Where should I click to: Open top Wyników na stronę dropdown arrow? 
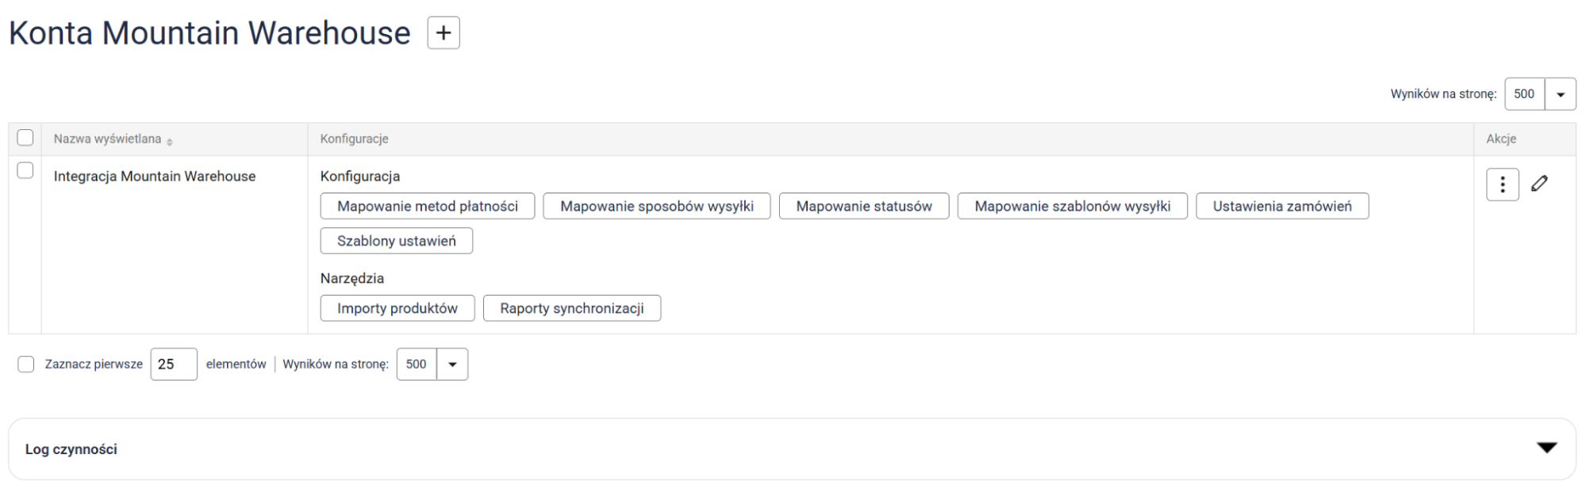(x=1560, y=94)
